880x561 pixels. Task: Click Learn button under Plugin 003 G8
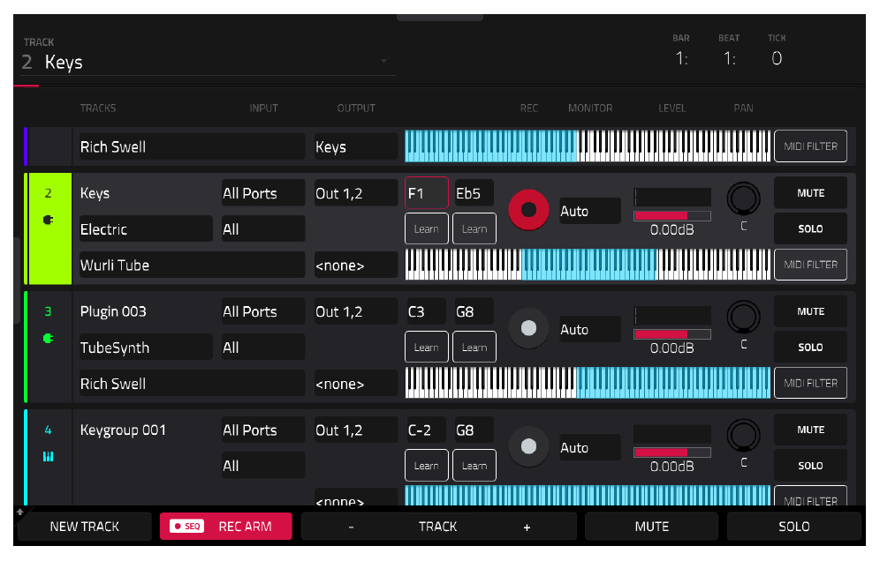[474, 347]
